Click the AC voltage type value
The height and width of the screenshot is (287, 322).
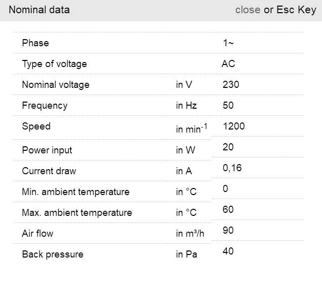coord(228,64)
